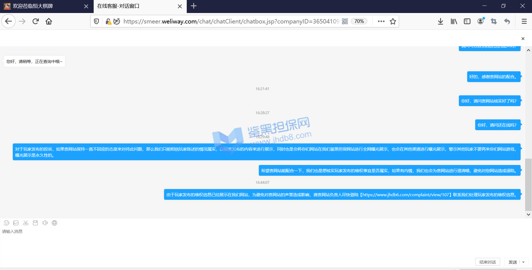
Task: Open the page actions three-dot menu
Action: tap(381, 21)
